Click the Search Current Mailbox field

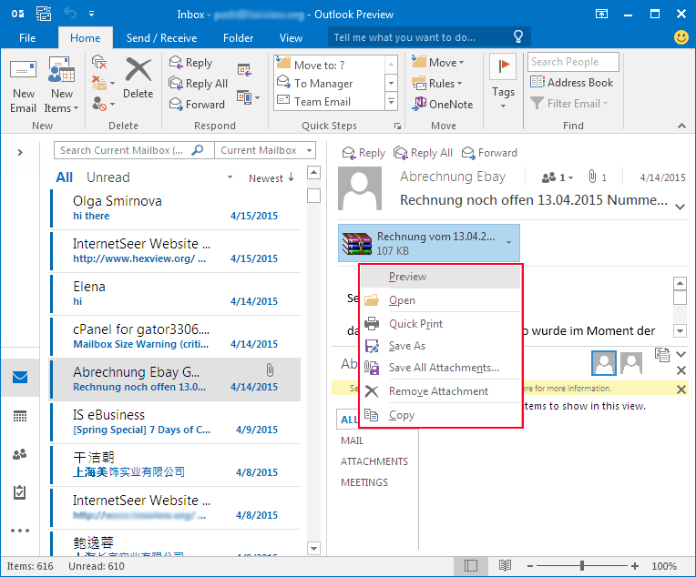click(x=134, y=150)
